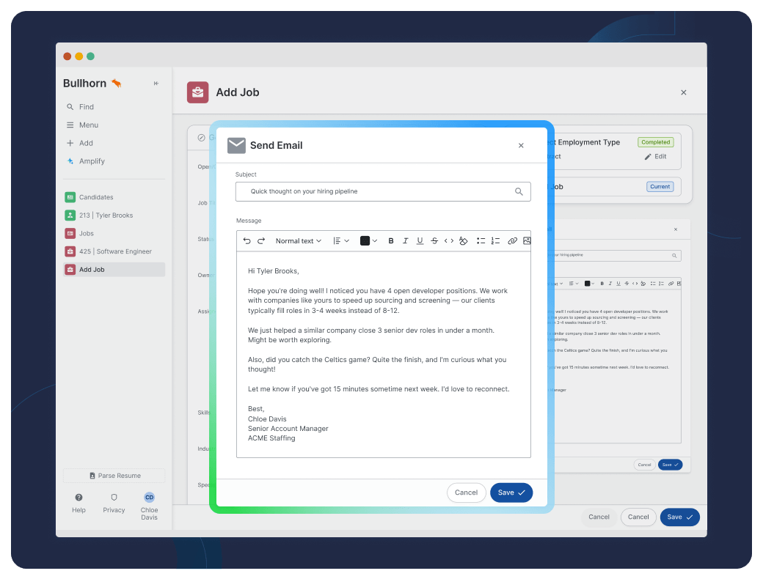Toggle underline formatting
Viewport: 763px width, 579px height.
[420, 240]
